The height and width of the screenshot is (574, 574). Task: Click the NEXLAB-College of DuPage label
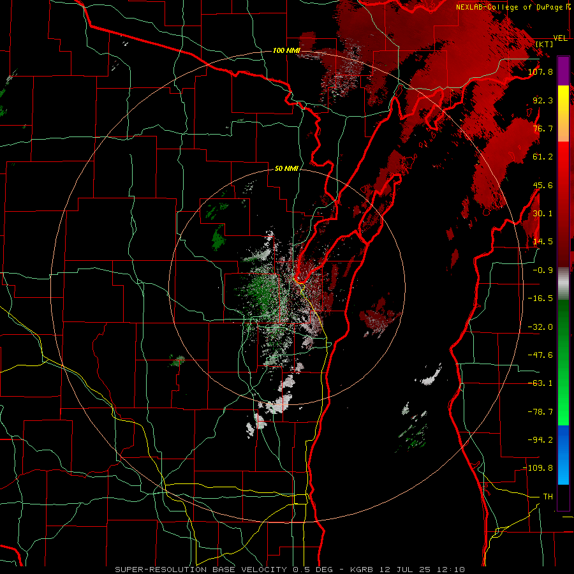click(x=511, y=7)
